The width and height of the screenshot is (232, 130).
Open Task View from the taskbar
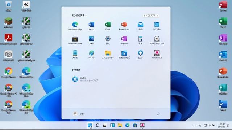pos(105,126)
